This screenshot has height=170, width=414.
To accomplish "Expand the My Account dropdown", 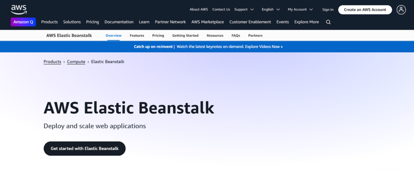I will point(300,10).
